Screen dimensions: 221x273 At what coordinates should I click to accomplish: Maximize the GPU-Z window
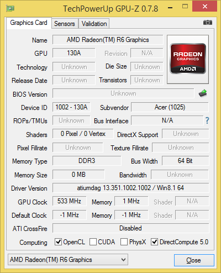click(x=185, y=7)
